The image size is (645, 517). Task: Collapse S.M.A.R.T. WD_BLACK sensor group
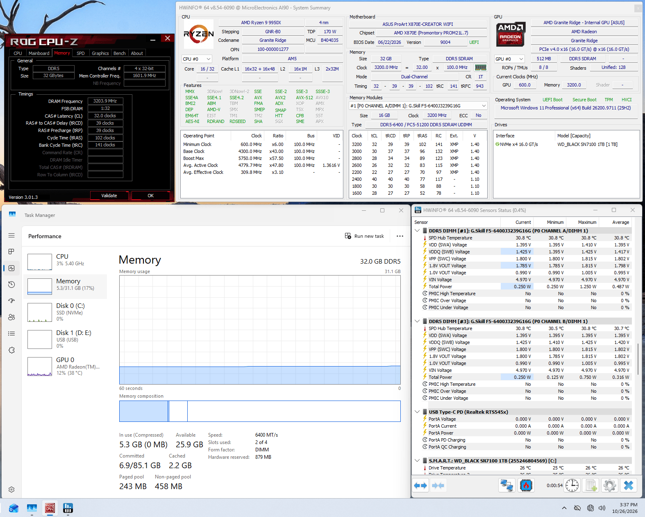417,461
